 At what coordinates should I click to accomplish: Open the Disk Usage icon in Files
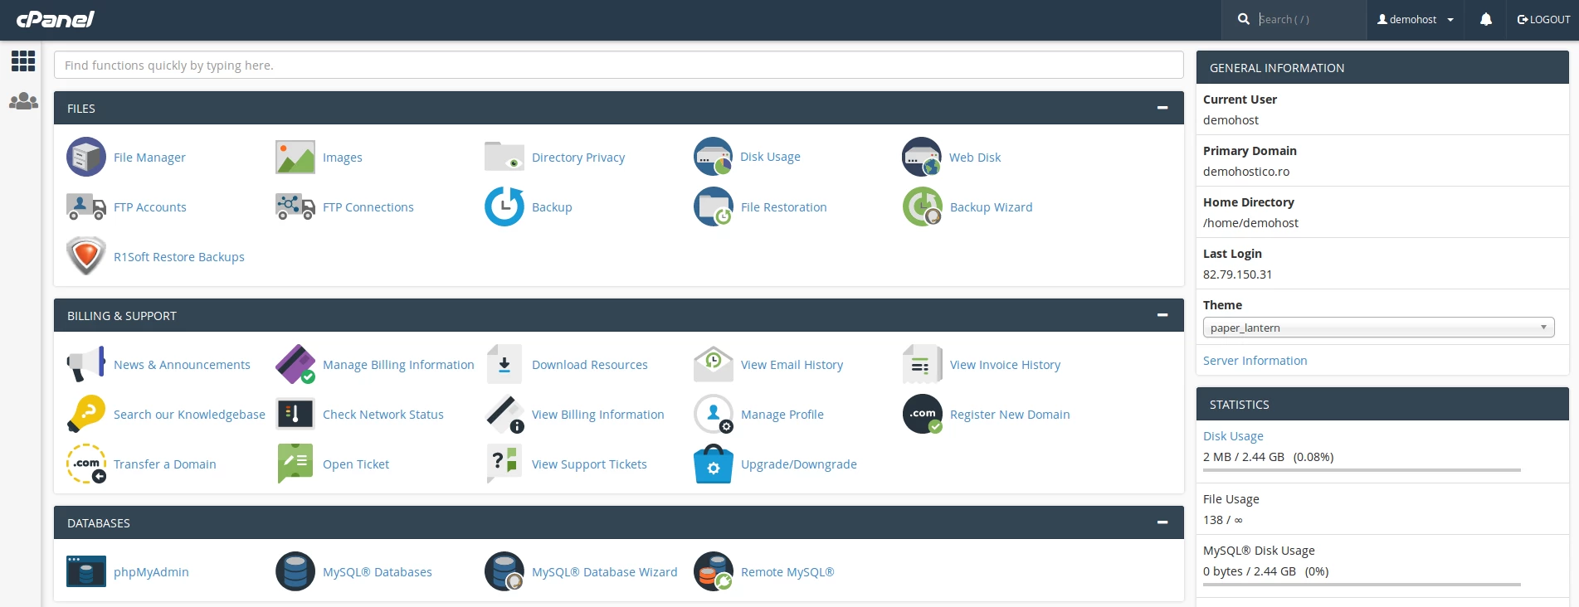click(x=713, y=157)
